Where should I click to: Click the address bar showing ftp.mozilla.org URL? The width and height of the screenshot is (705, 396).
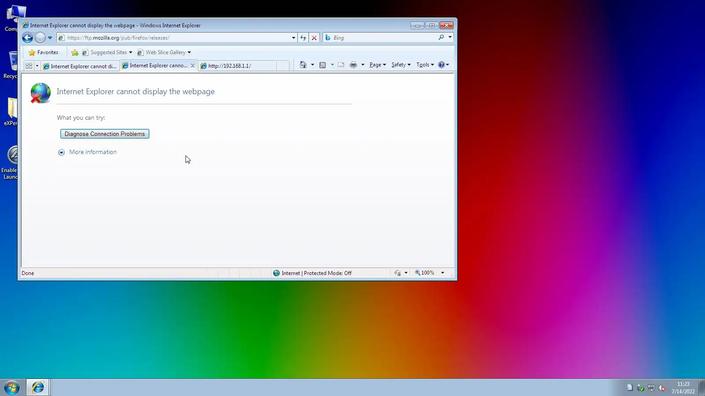click(177, 38)
